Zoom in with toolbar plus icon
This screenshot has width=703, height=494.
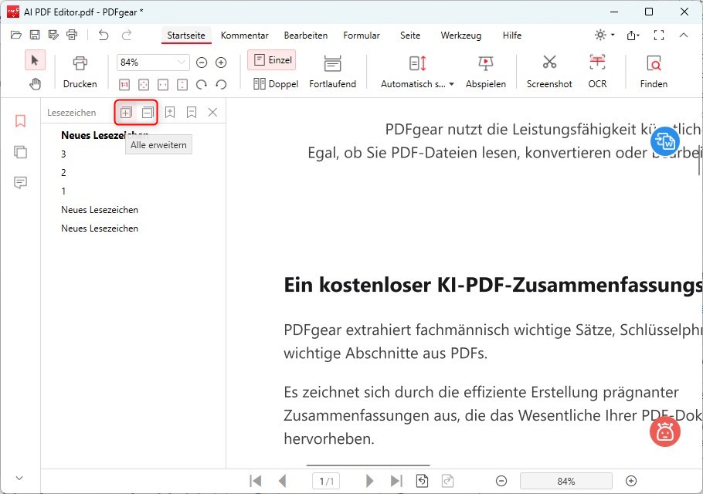221,63
